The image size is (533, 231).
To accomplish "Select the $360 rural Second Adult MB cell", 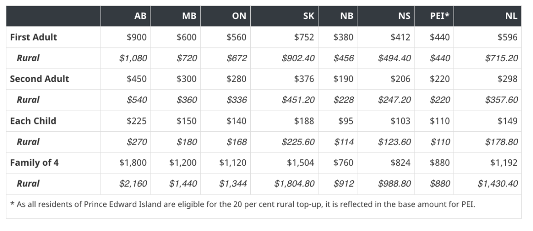I will [187, 100].
